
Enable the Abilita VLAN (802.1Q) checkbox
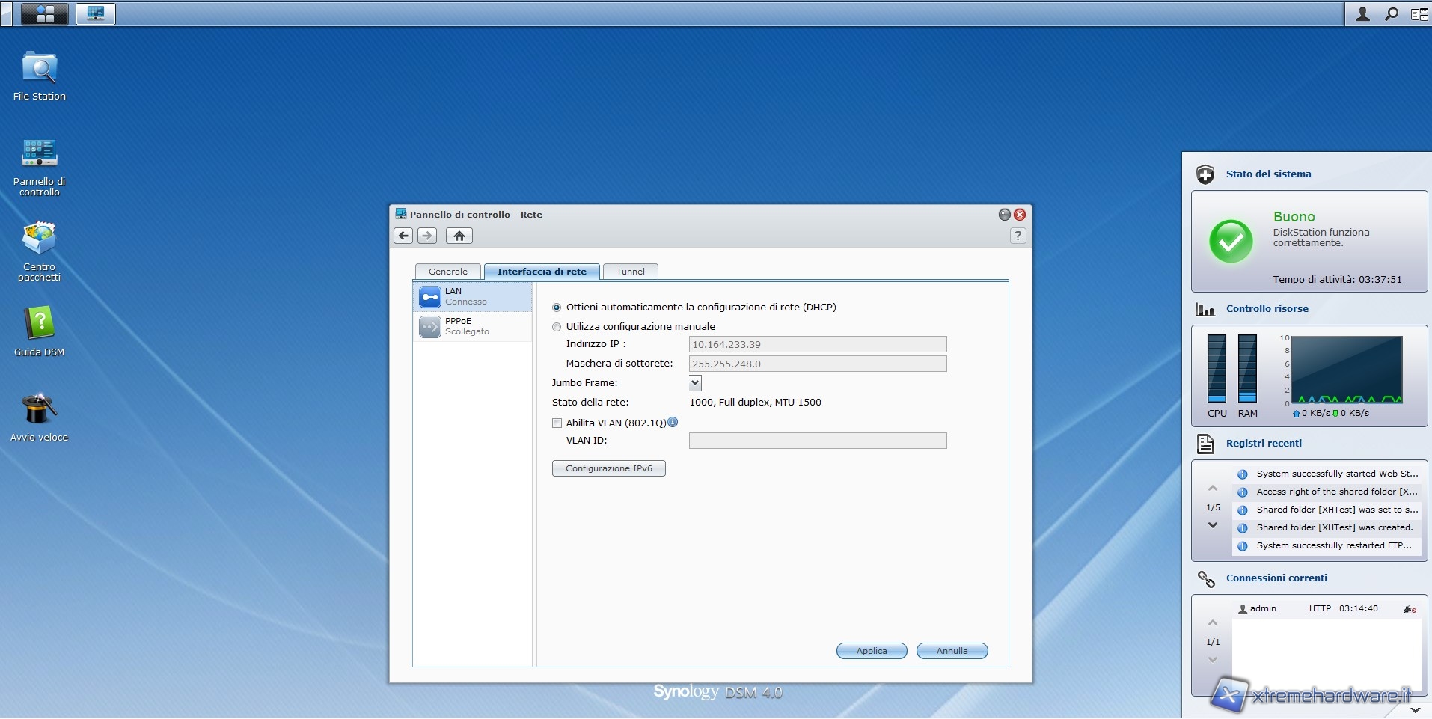[x=557, y=423]
